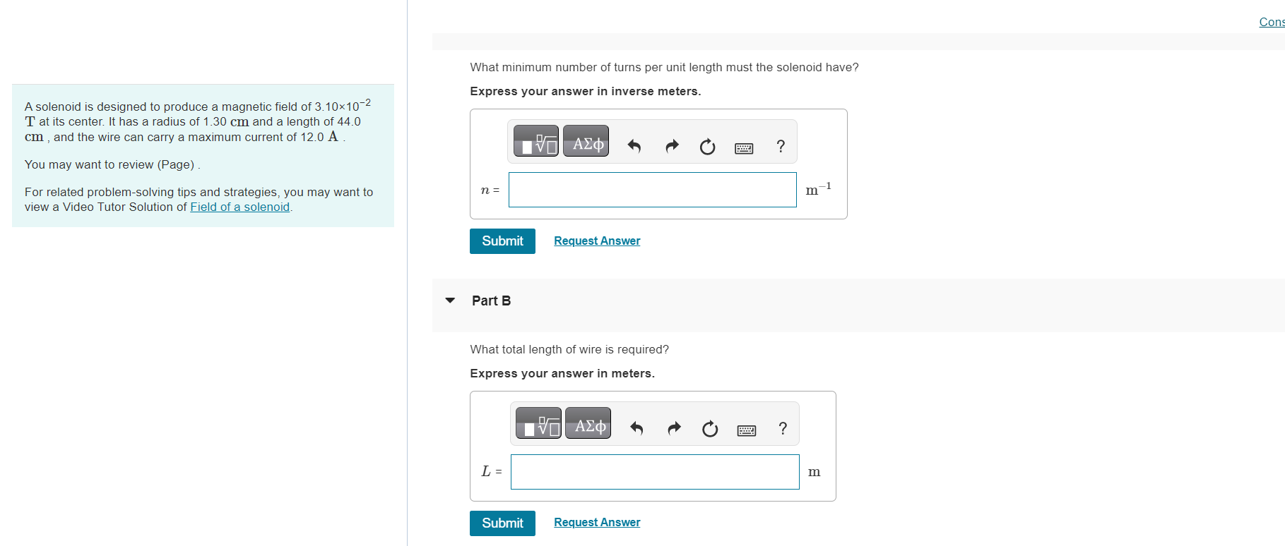
Task: Undo last entry in the n answer box
Action: [634, 146]
